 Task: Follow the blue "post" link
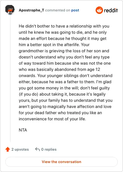tap(75, 10)
